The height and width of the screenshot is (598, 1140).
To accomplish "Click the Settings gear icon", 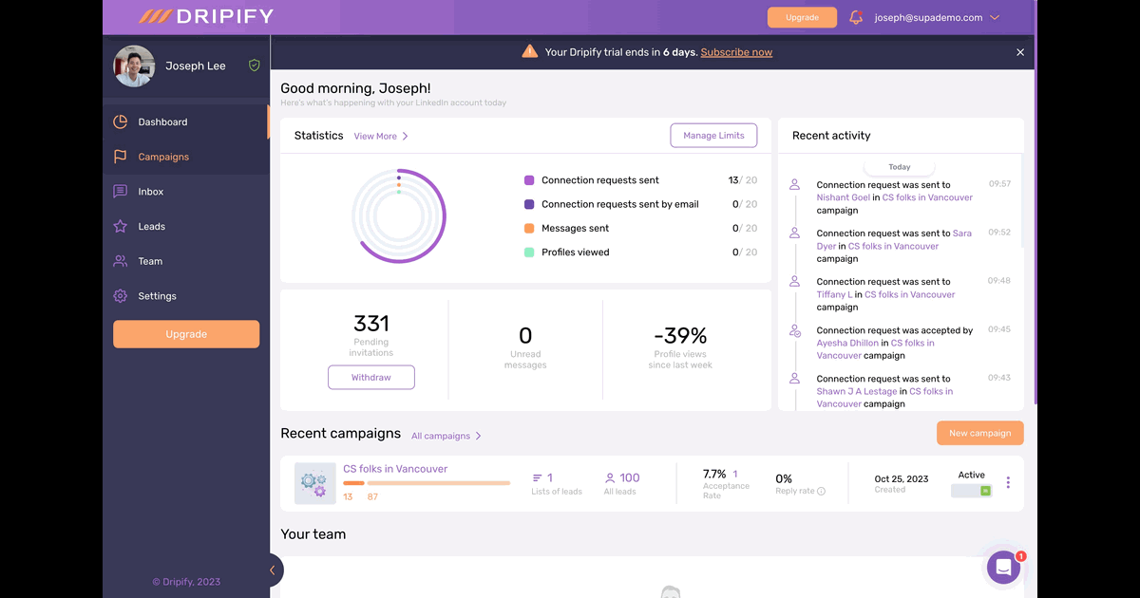I will tap(120, 296).
